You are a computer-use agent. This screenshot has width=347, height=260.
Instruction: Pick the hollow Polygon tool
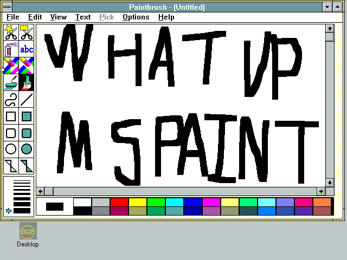11,166
